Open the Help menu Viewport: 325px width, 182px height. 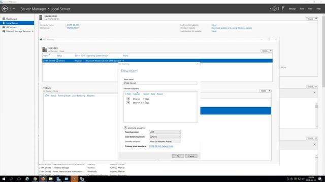point(318,9)
